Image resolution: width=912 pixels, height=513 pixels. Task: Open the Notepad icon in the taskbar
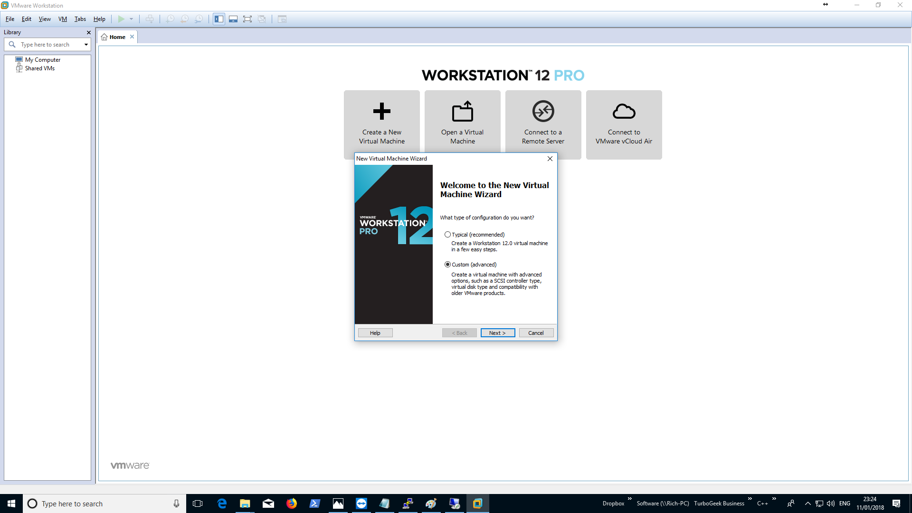385,503
